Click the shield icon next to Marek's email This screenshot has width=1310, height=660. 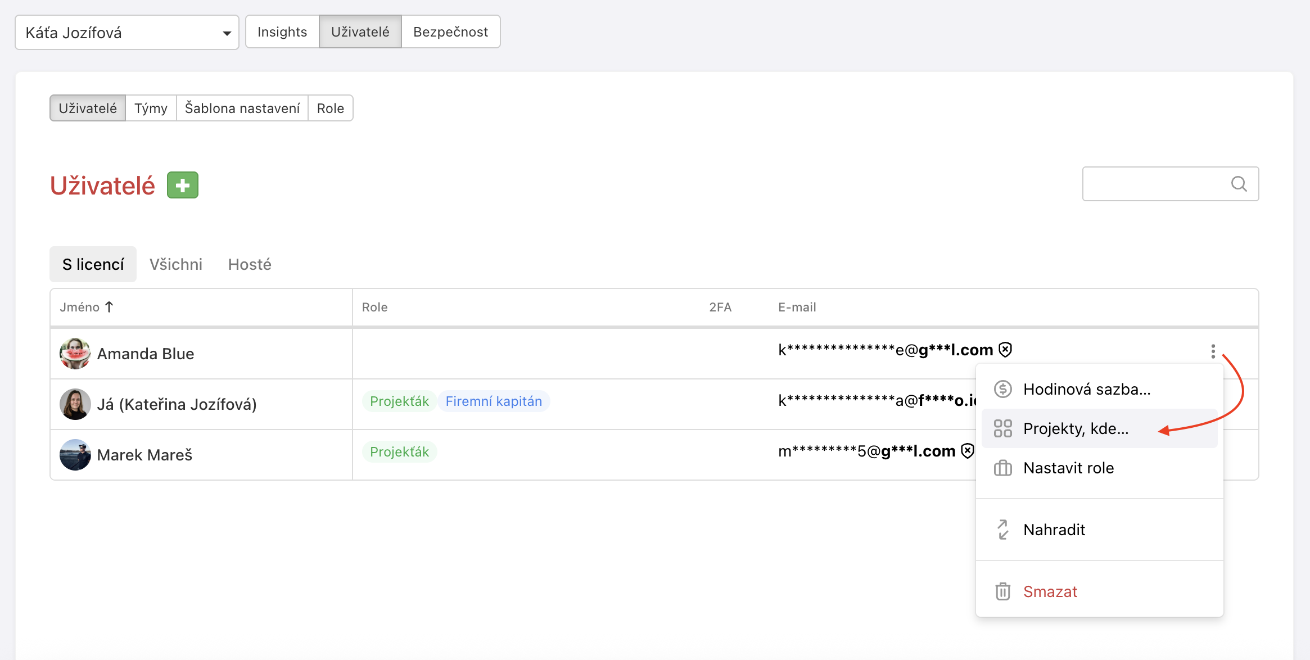pyautogui.click(x=967, y=451)
